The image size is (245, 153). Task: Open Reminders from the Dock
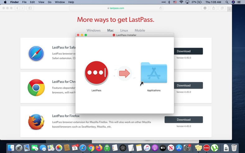115,148
